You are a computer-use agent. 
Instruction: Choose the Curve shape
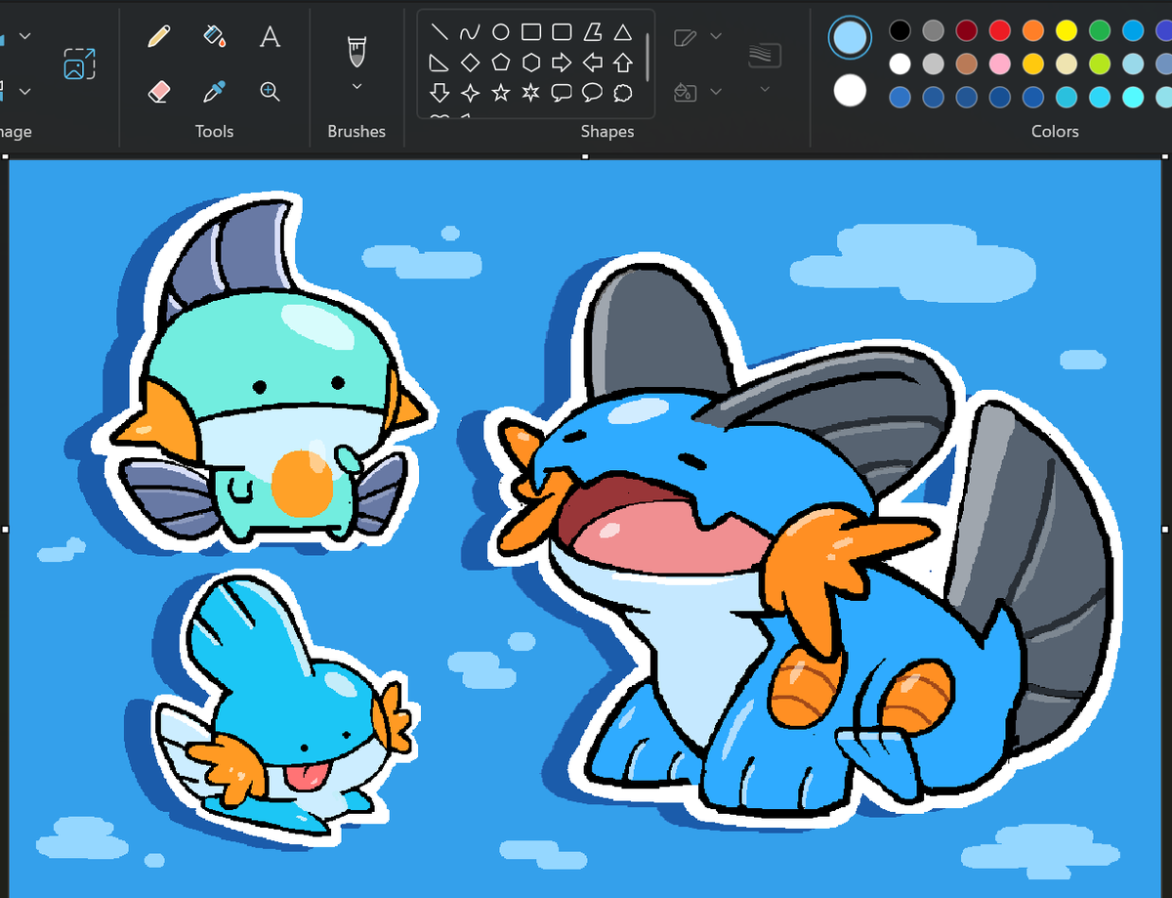tap(470, 32)
